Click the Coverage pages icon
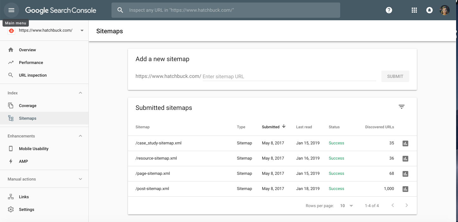 coord(11,105)
